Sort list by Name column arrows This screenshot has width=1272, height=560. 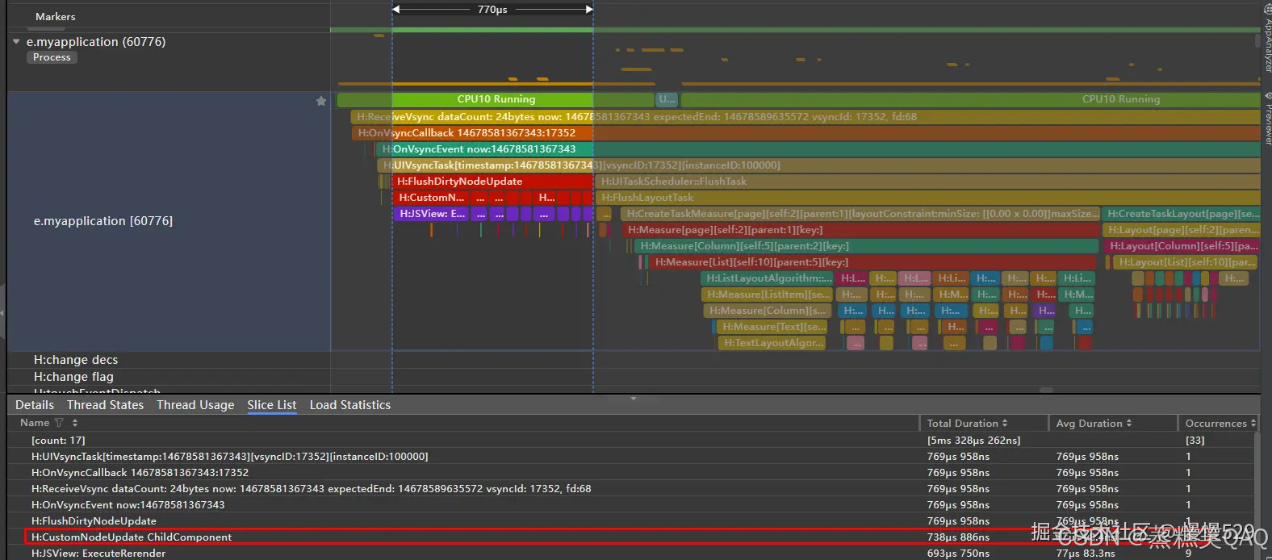tap(75, 423)
